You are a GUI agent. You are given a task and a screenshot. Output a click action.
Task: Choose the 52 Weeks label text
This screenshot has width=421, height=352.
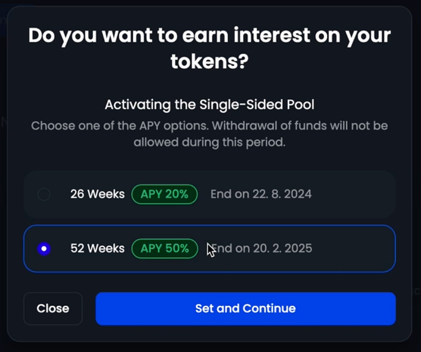pos(97,249)
